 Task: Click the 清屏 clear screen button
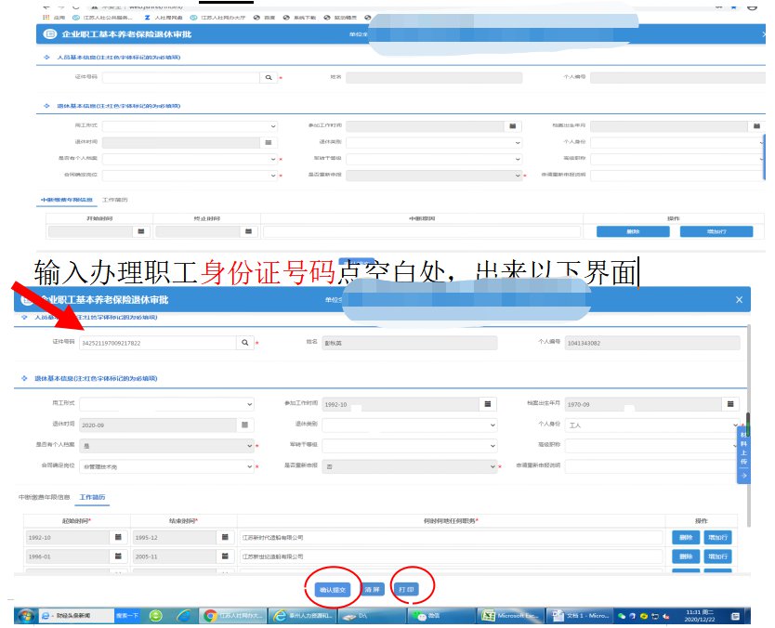(371, 590)
